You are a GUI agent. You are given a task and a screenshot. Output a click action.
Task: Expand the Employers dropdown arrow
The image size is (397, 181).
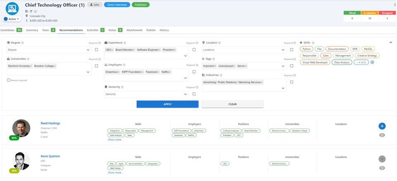[x=185, y=78]
